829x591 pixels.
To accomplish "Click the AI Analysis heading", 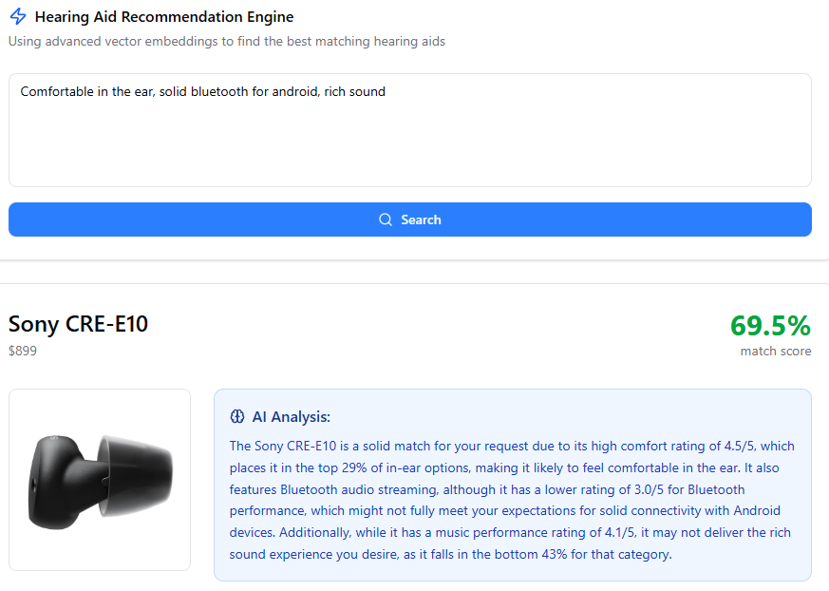I will (291, 417).
